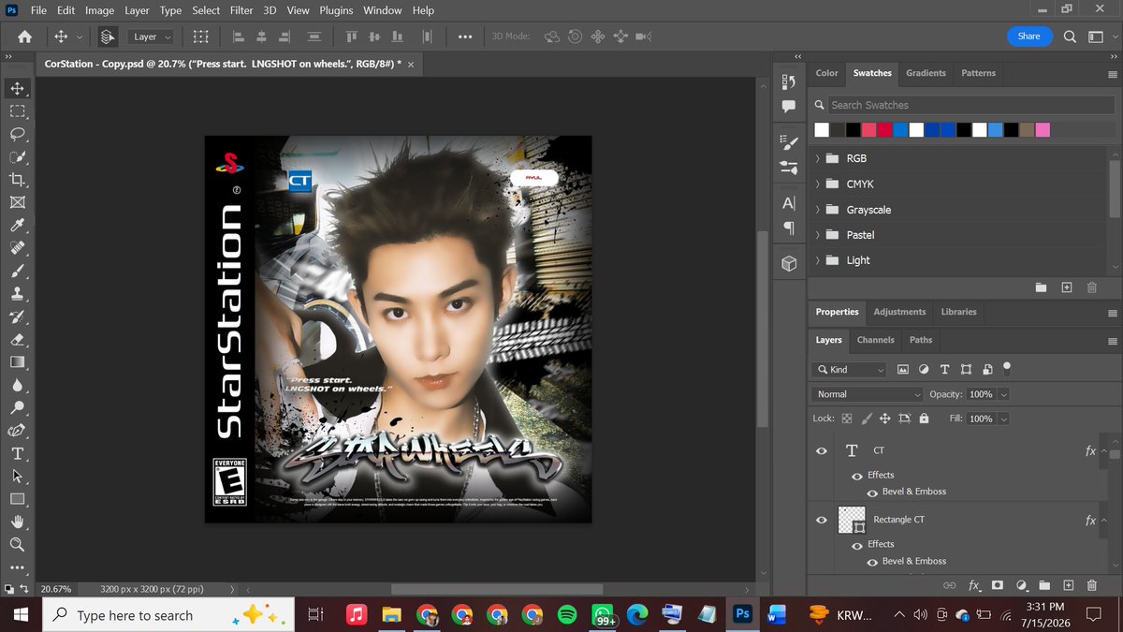Viewport: 1123px width, 632px height.
Task: Align horizontal centers in options bar
Action: 263,37
